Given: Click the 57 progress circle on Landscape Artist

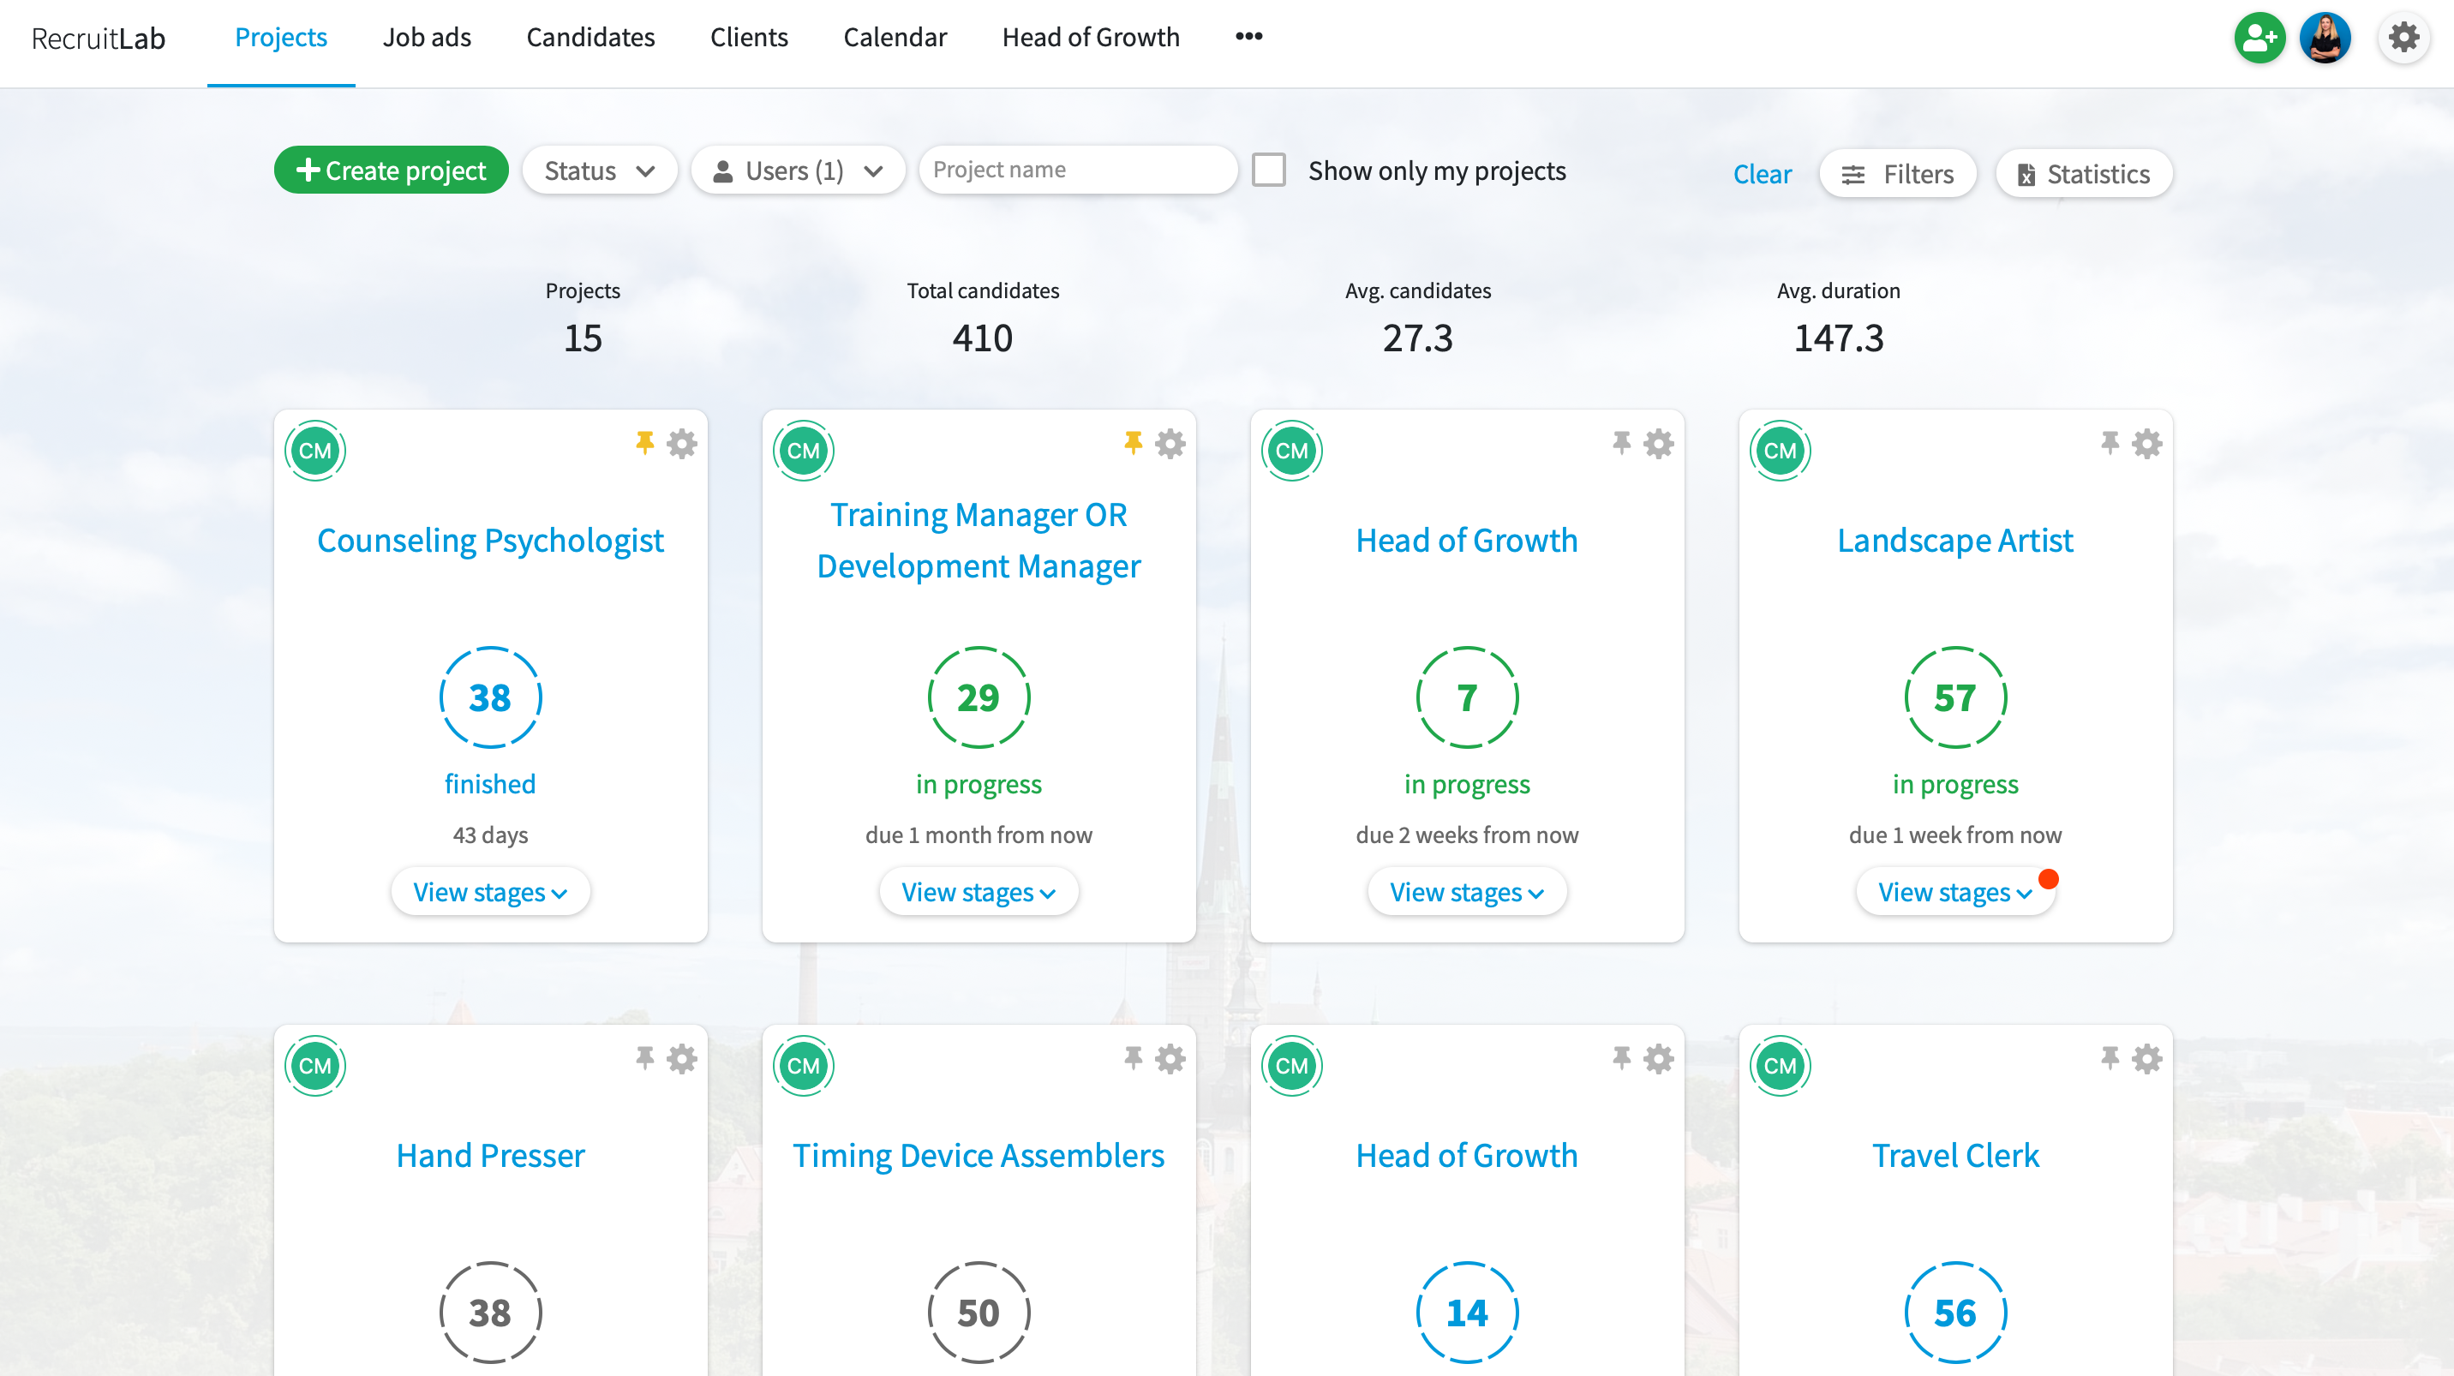Looking at the screenshot, I should pos(1954,696).
